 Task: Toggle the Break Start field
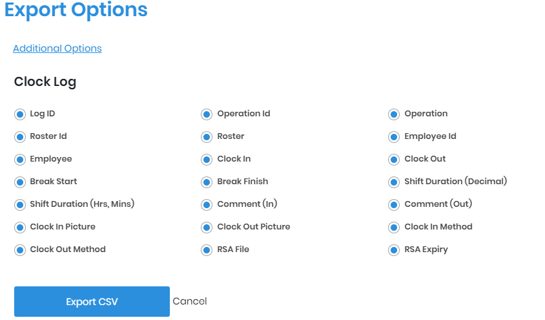[19, 182]
